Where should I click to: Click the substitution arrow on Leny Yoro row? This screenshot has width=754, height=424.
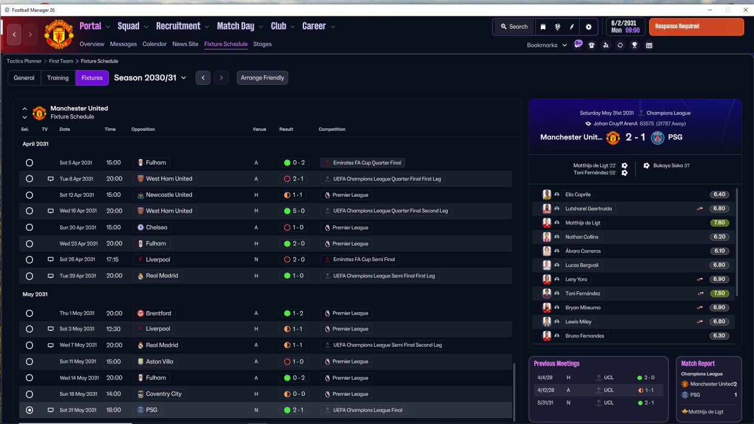[700, 280]
